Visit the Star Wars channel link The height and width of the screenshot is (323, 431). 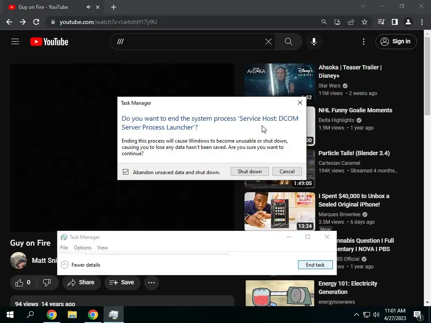pos(329,86)
